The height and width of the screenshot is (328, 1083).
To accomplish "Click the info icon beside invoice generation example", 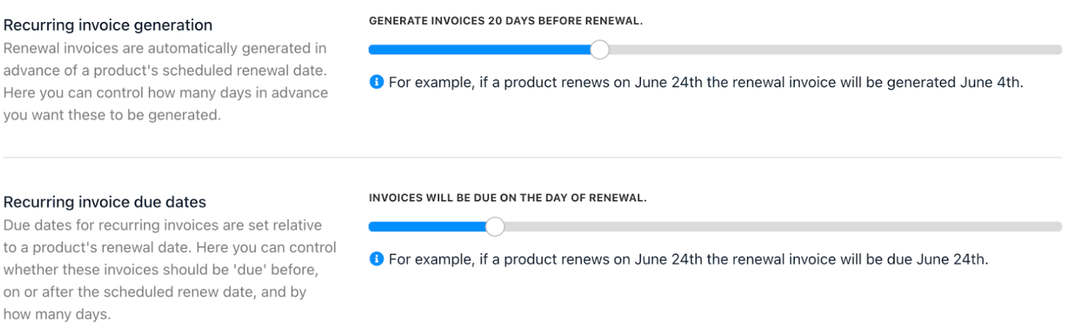I will 376,82.
